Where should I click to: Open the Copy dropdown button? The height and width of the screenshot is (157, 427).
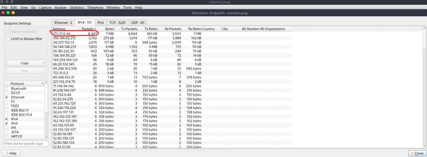[26, 63]
